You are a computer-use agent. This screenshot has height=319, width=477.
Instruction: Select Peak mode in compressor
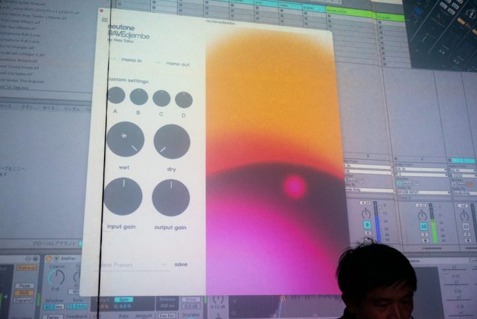point(25,286)
